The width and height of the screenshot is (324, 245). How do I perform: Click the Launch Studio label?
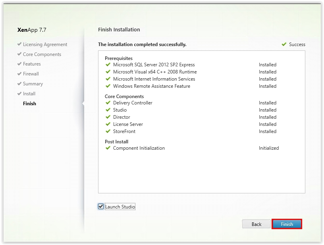(x=120, y=206)
